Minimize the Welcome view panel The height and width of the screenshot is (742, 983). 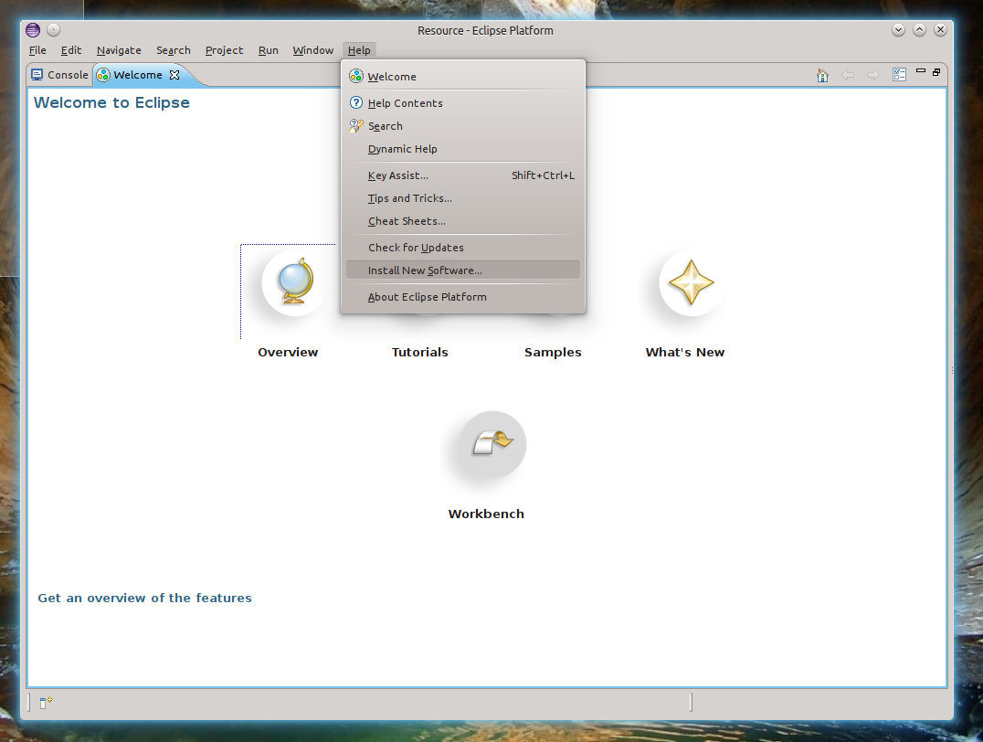921,71
